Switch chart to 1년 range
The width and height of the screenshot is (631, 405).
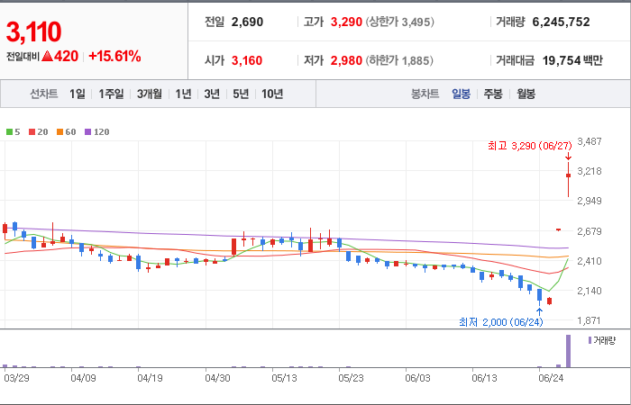coord(183,94)
